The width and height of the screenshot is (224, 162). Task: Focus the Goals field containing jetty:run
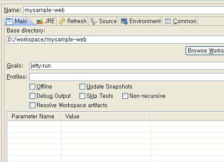tap(127, 66)
